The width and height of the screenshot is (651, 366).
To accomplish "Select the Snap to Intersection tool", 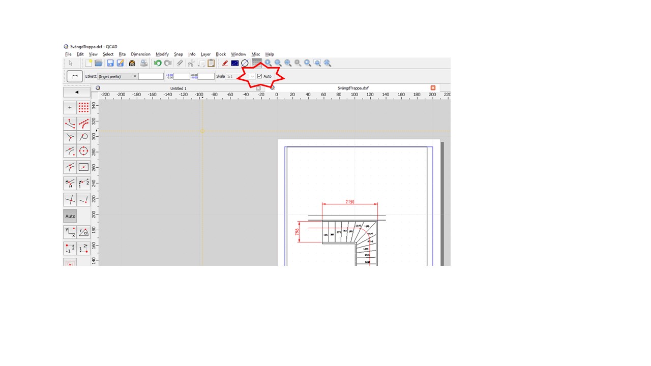I will [70, 199].
